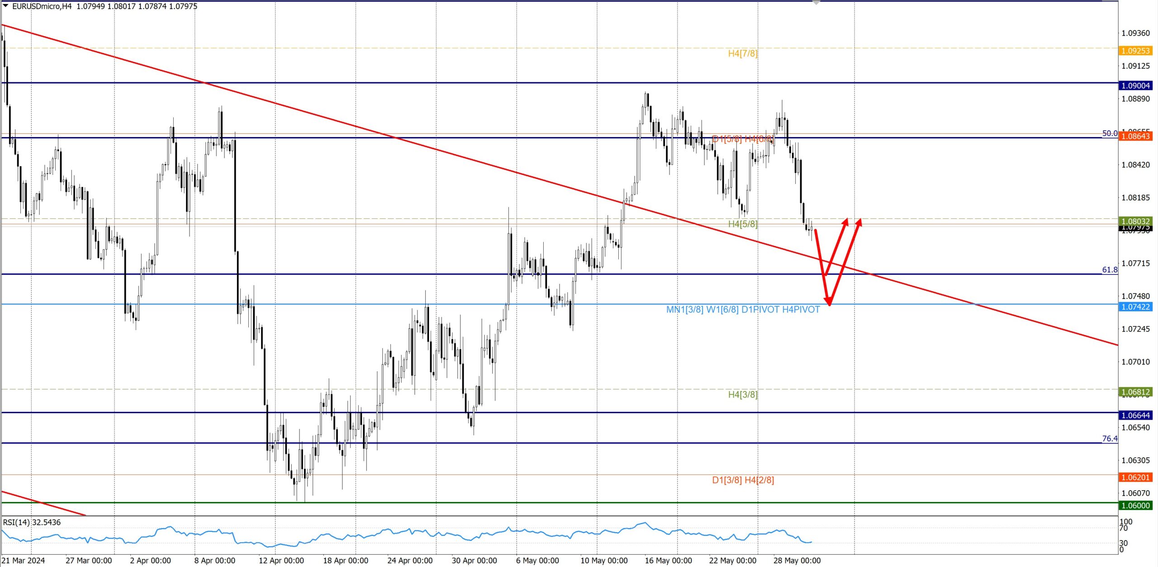Click the 61.8 Fibonacci level label

[1109, 270]
